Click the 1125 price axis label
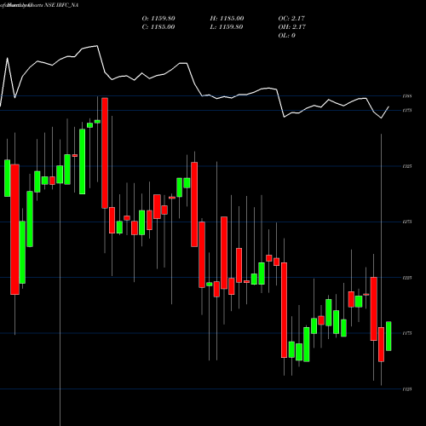 (x=407, y=389)
